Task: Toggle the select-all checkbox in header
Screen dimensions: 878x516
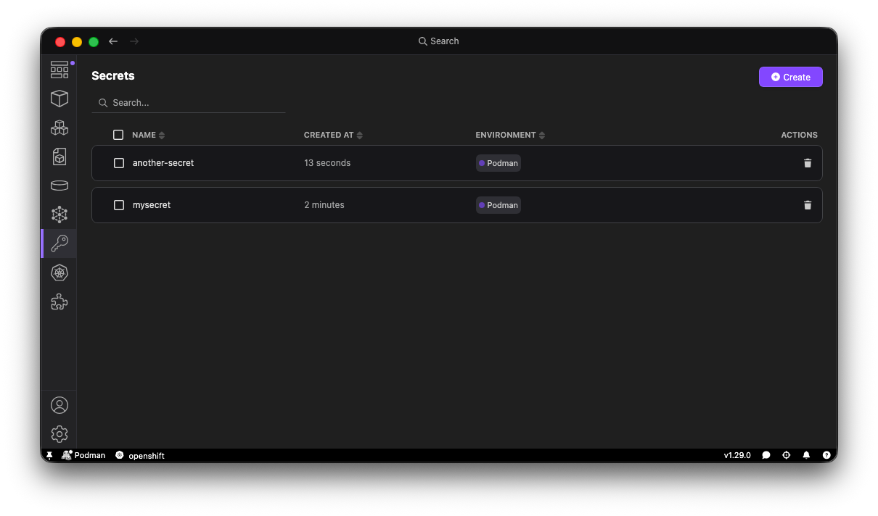Action: click(x=118, y=135)
